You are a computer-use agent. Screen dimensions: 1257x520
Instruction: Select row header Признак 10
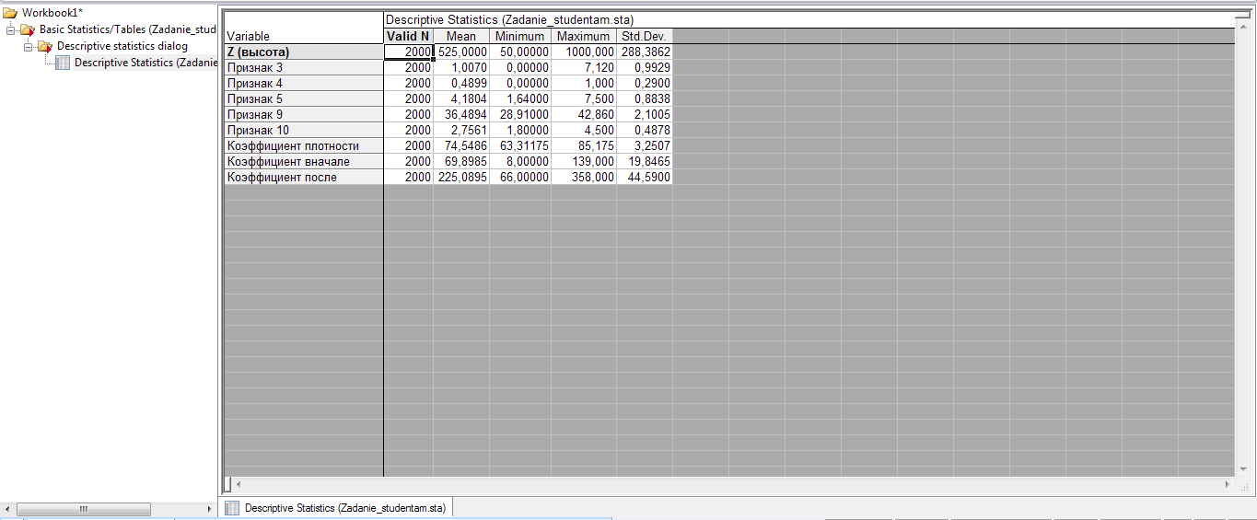(304, 131)
